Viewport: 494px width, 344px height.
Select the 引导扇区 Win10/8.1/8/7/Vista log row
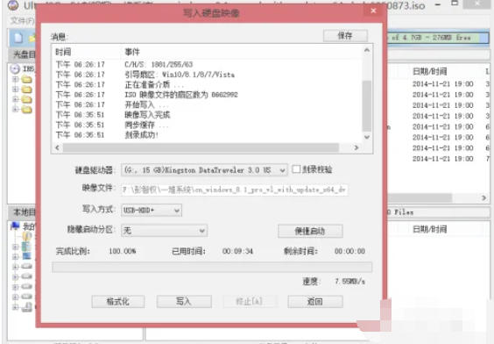click(208, 75)
